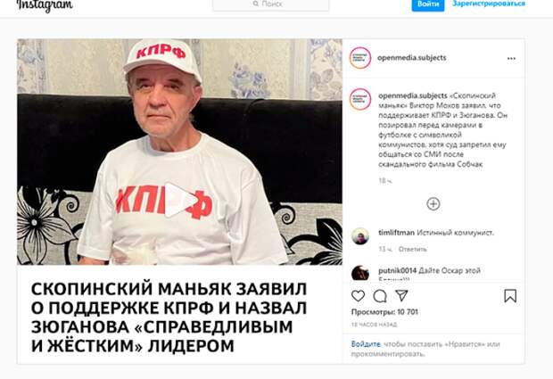553x379 pixels.
Task: Like the post with heart icon
Action: click(358, 296)
